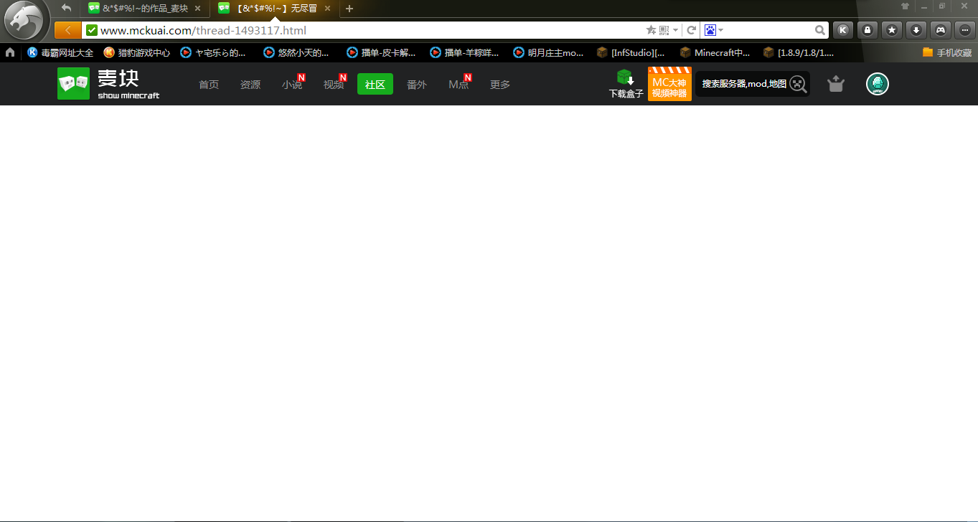Image resolution: width=978 pixels, height=522 pixels.
Task: Click the home icon on bookmarks bar
Action: [x=10, y=52]
